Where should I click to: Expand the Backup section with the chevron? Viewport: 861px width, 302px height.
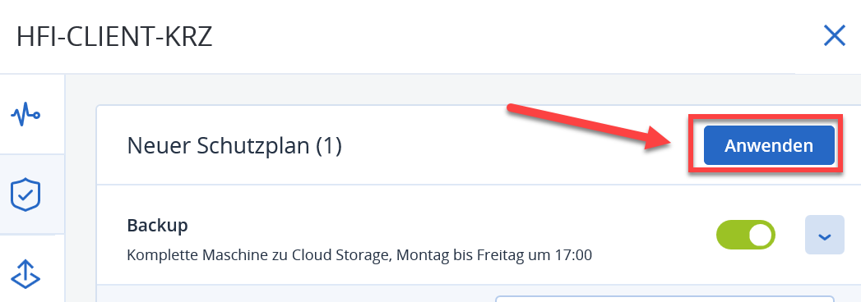tap(824, 236)
